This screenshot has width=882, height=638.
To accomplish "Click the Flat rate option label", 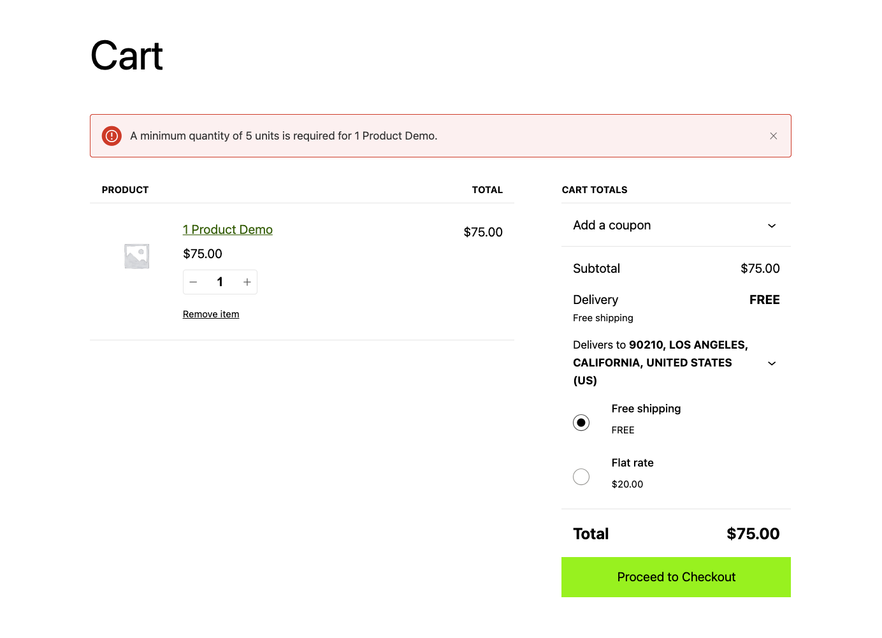I will coord(632,463).
